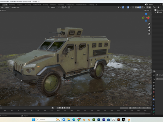Open the transform pivot point dropdown
This screenshot has height=122, width=163.
tap(59, 7)
